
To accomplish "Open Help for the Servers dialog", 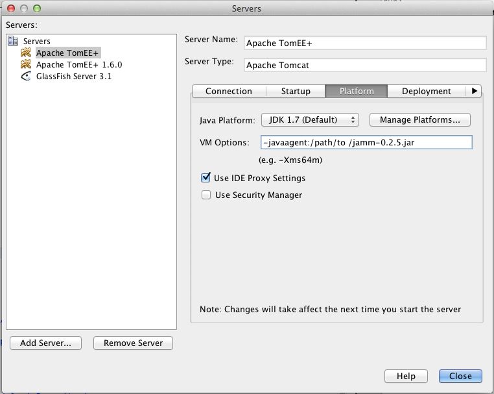I will (x=406, y=376).
